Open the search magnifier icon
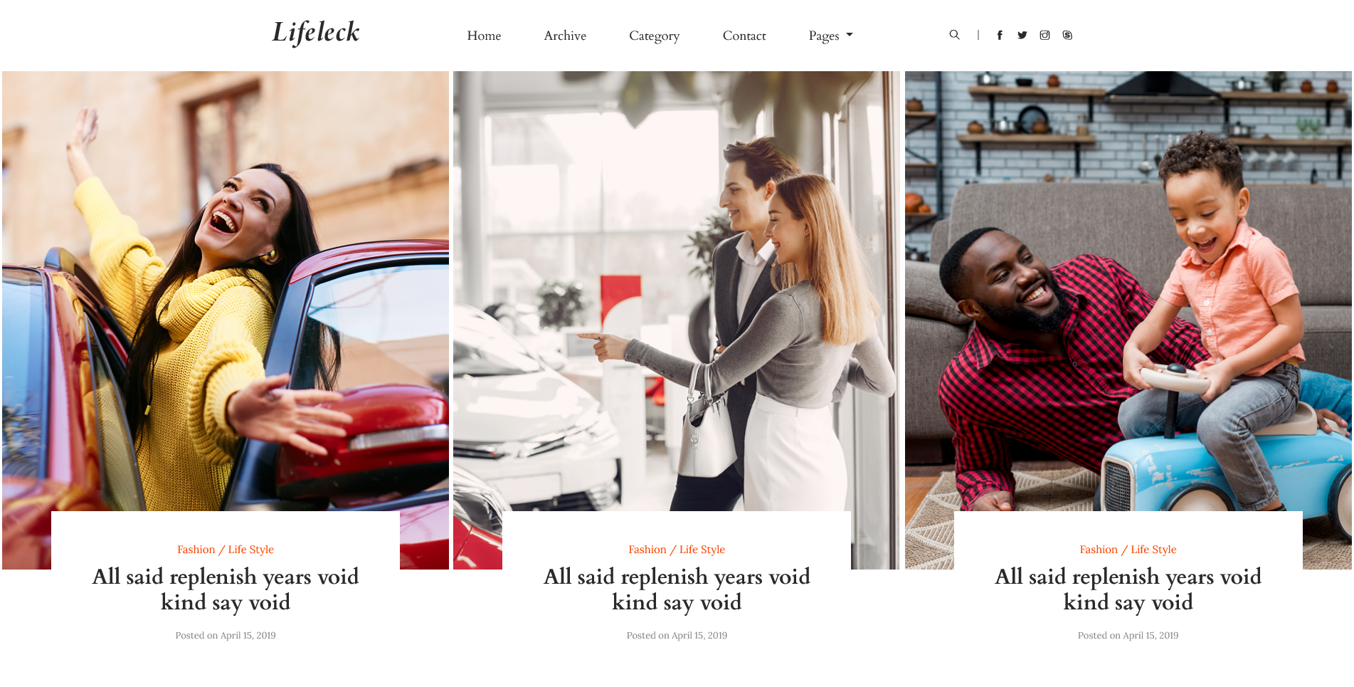Viewport: 1354px width, 687px height. point(954,35)
